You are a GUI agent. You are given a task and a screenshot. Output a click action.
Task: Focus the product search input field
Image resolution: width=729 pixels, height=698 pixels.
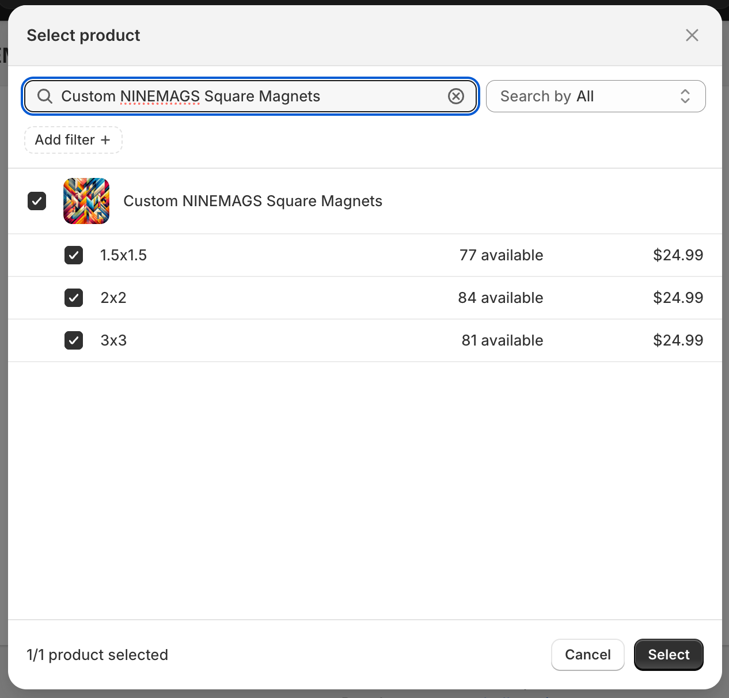[248, 96]
